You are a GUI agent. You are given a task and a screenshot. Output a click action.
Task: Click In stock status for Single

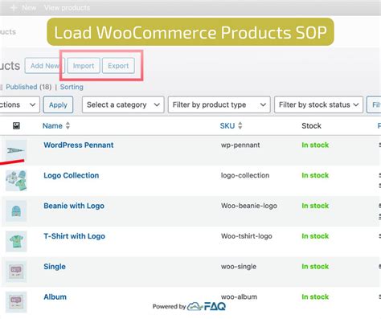(x=315, y=267)
